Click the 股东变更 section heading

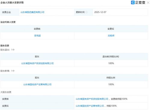pos(5,46)
